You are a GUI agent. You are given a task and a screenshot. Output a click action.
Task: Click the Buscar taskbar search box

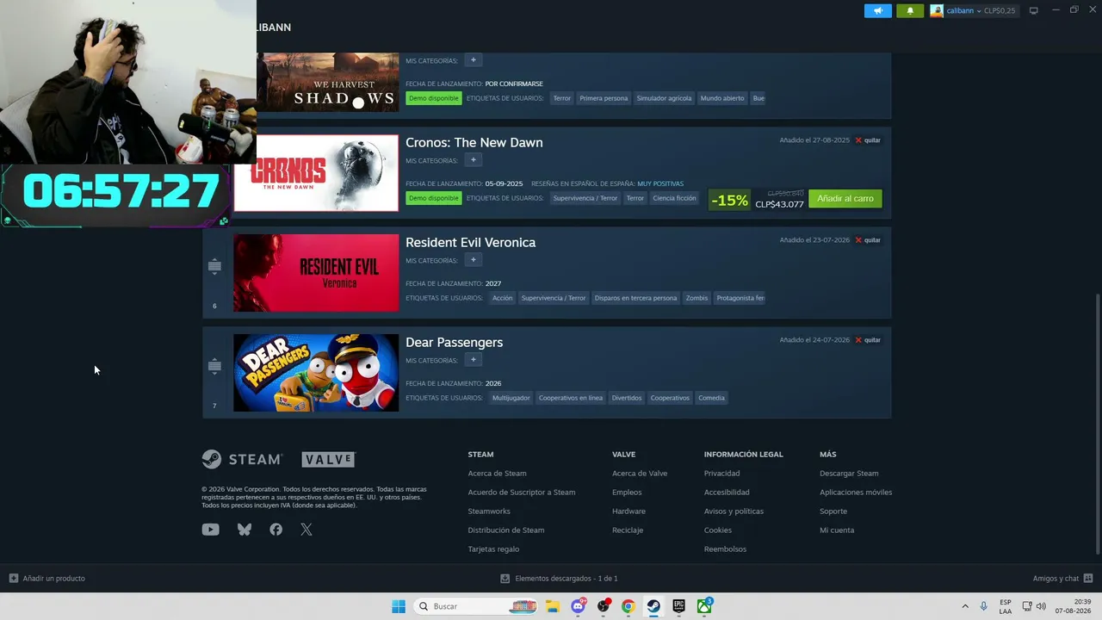click(x=476, y=606)
